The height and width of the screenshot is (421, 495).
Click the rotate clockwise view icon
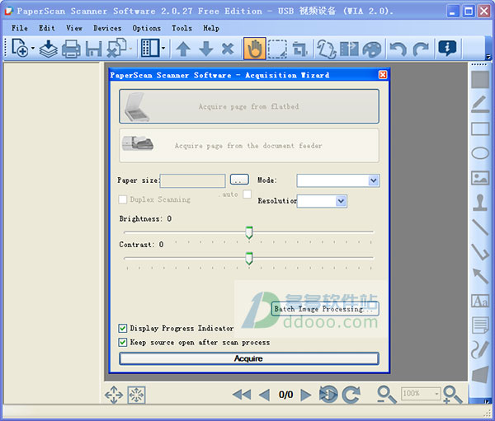point(351,395)
